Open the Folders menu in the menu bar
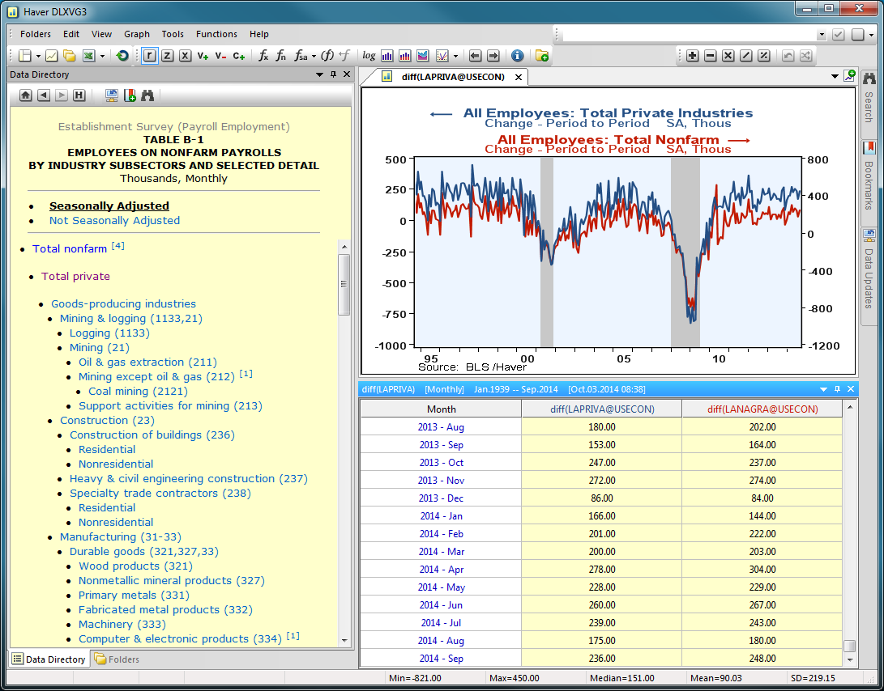Viewport: 884px width, 691px height. tap(36, 34)
